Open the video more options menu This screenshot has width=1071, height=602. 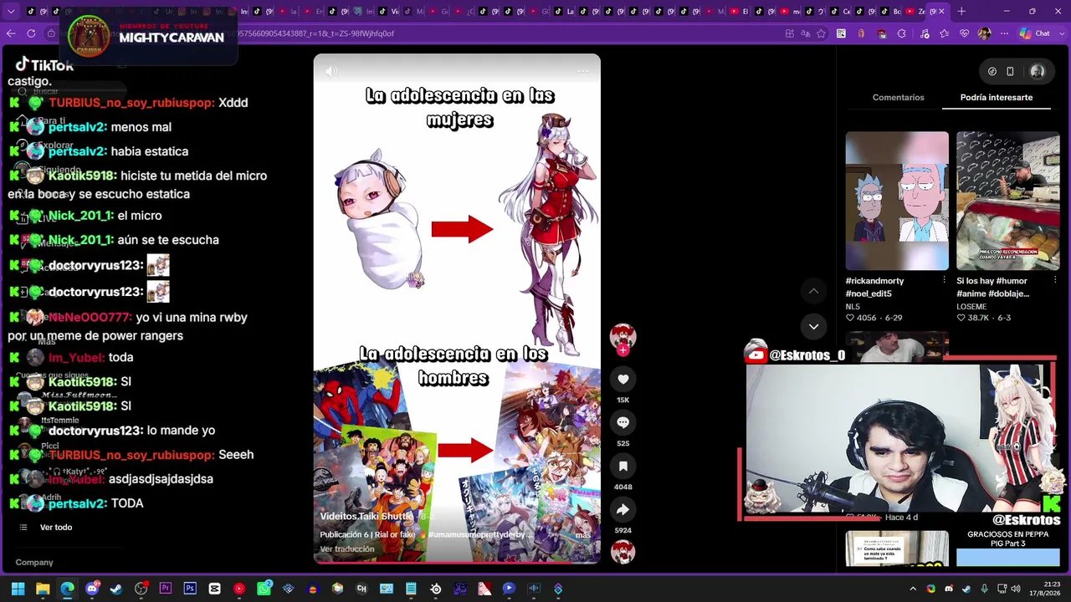[x=583, y=72]
